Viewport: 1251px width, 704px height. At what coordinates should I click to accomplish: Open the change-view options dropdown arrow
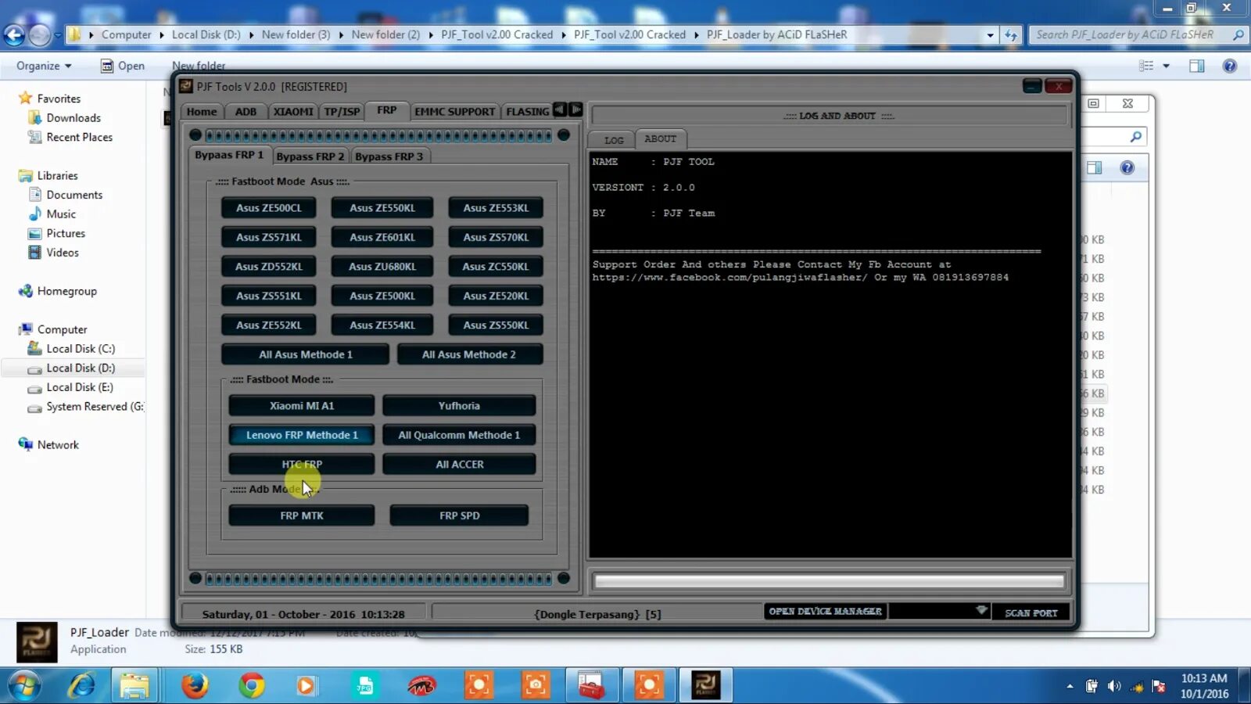(1166, 66)
